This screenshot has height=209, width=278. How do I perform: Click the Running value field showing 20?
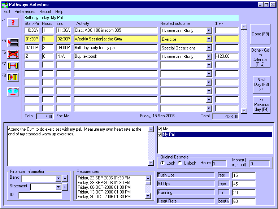point(244,192)
